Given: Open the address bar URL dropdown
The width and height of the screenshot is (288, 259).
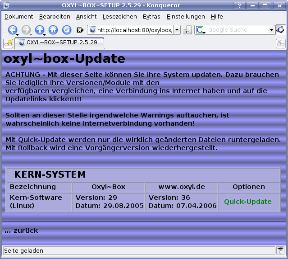Looking at the screenshot, I should (177, 30).
